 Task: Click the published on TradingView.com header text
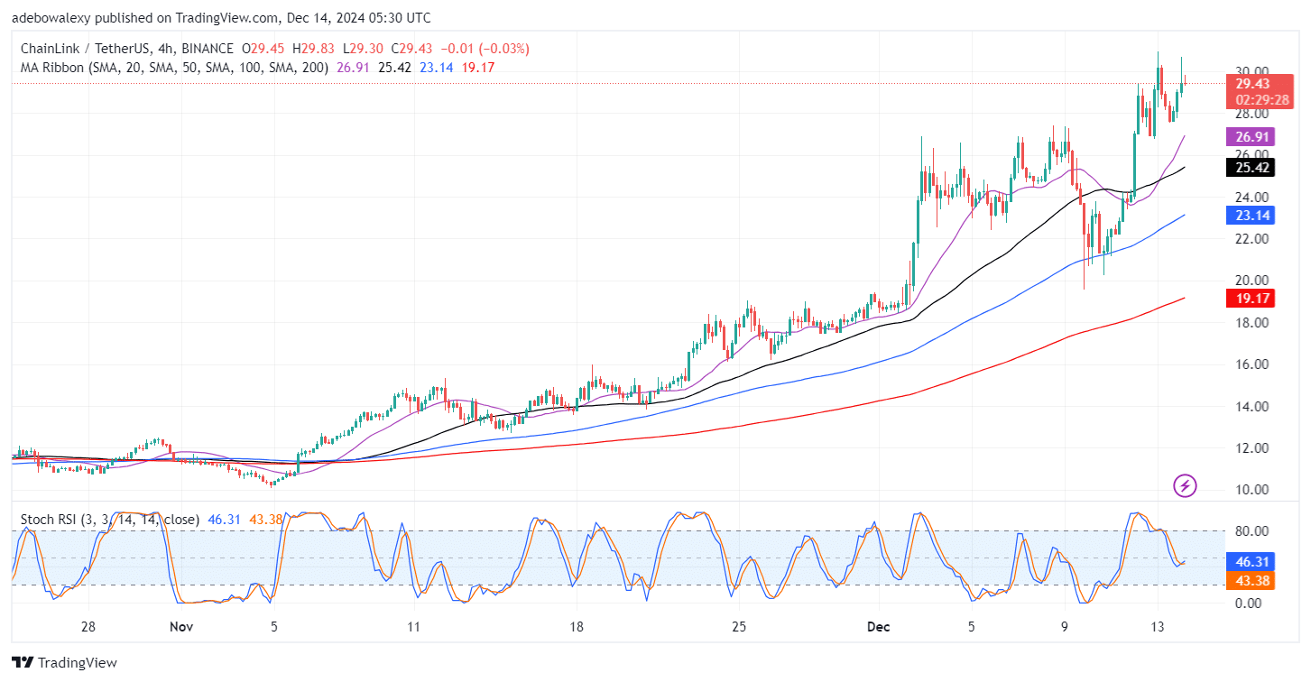tap(221, 17)
